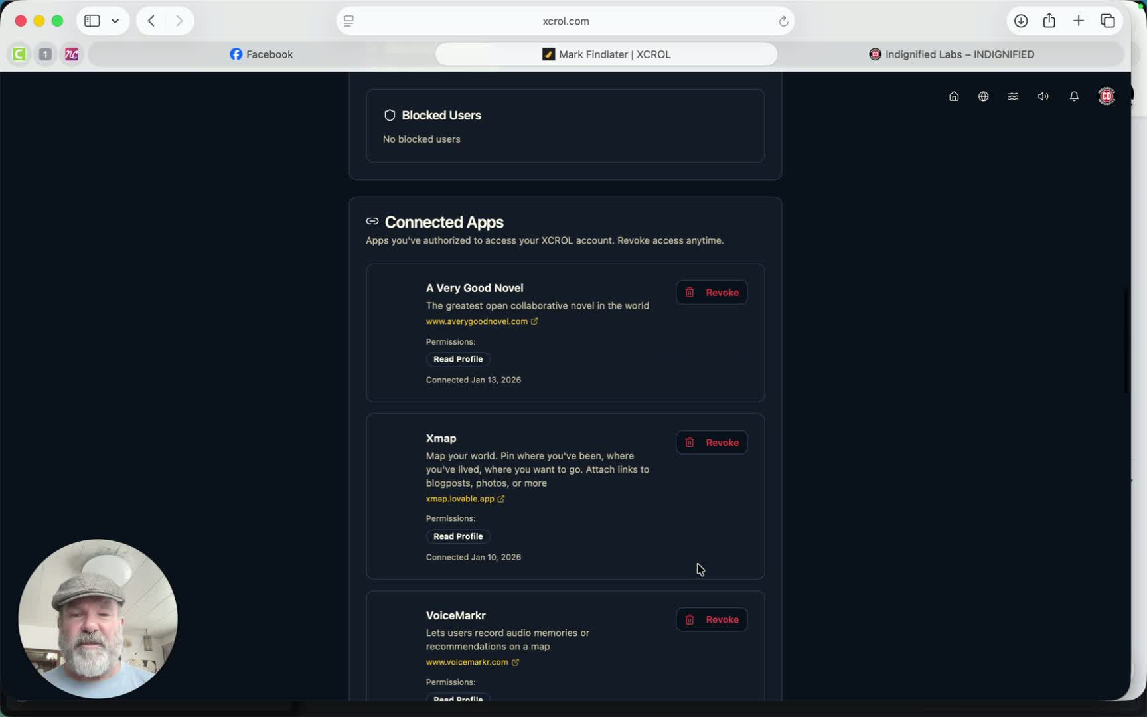This screenshot has height=717, width=1147.
Task: Select the Mark Findlater XCROL tab
Action: tap(606, 54)
